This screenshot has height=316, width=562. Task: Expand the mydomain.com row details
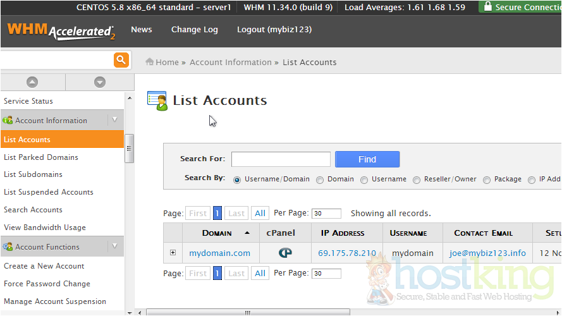point(173,253)
